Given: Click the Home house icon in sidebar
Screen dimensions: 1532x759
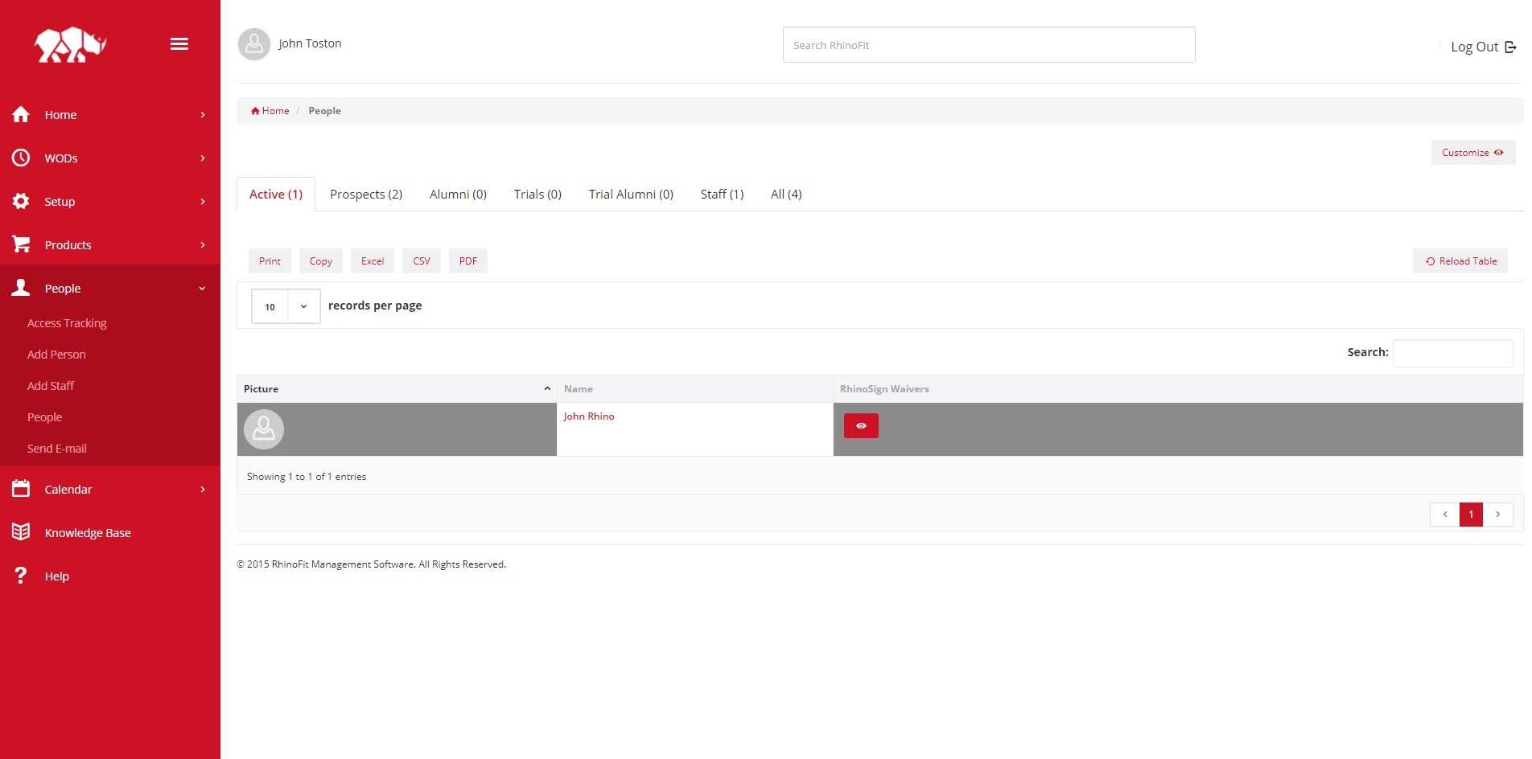Looking at the screenshot, I should click(x=21, y=115).
